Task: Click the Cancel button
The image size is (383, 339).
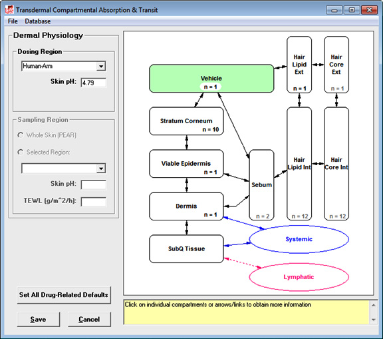Action: pyautogui.click(x=89, y=319)
